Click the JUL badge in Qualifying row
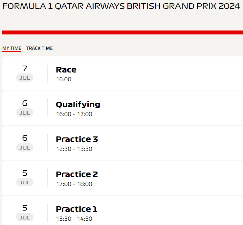 (x=25, y=113)
